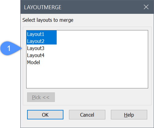Screen dimensions: 154x128
Task: Click the 'Select layouts to merge' label
Action: point(48,20)
